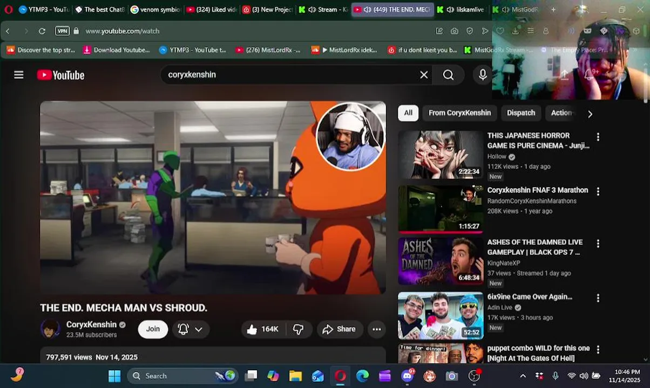Select the From CoryxKenshin chip
The image size is (650, 388).
click(459, 113)
